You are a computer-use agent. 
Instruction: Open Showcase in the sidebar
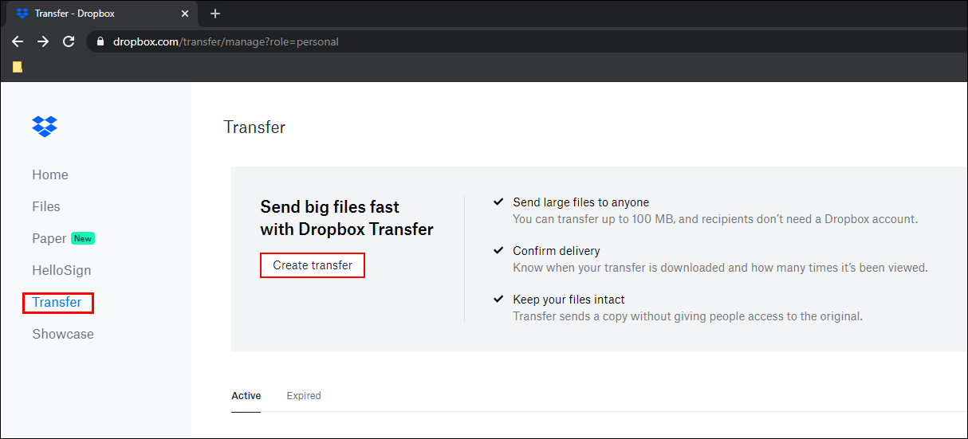click(63, 334)
